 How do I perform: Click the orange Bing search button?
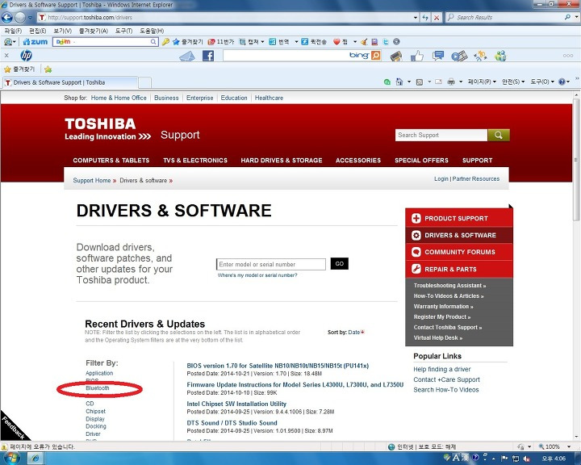(376, 56)
